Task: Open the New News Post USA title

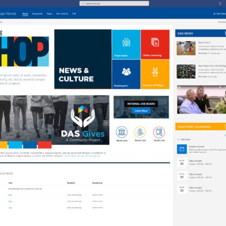Action: point(212,66)
